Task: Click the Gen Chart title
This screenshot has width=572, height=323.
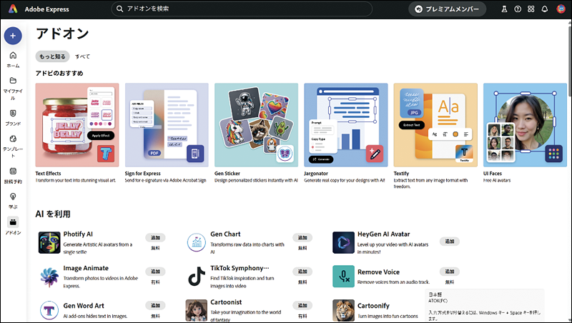Action: [225, 234]
